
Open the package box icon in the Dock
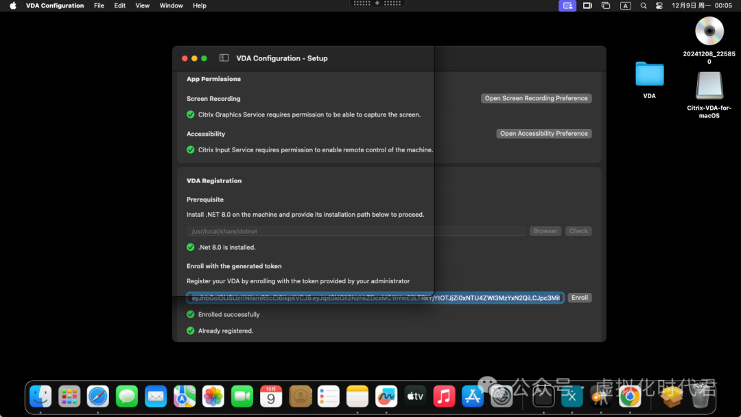672,396
